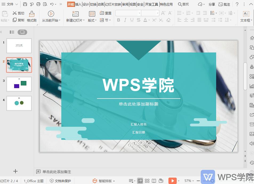This screenshot has width=254, height=184.
Task: Open the comment (批注) panel
Action: [x=224, y=4]
